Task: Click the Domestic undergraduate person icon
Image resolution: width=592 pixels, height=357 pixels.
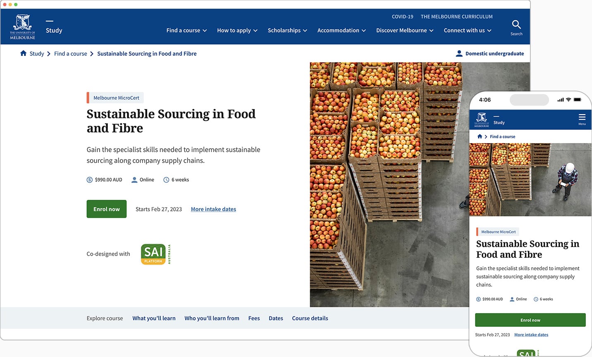Action: click(x=459, y=53)
